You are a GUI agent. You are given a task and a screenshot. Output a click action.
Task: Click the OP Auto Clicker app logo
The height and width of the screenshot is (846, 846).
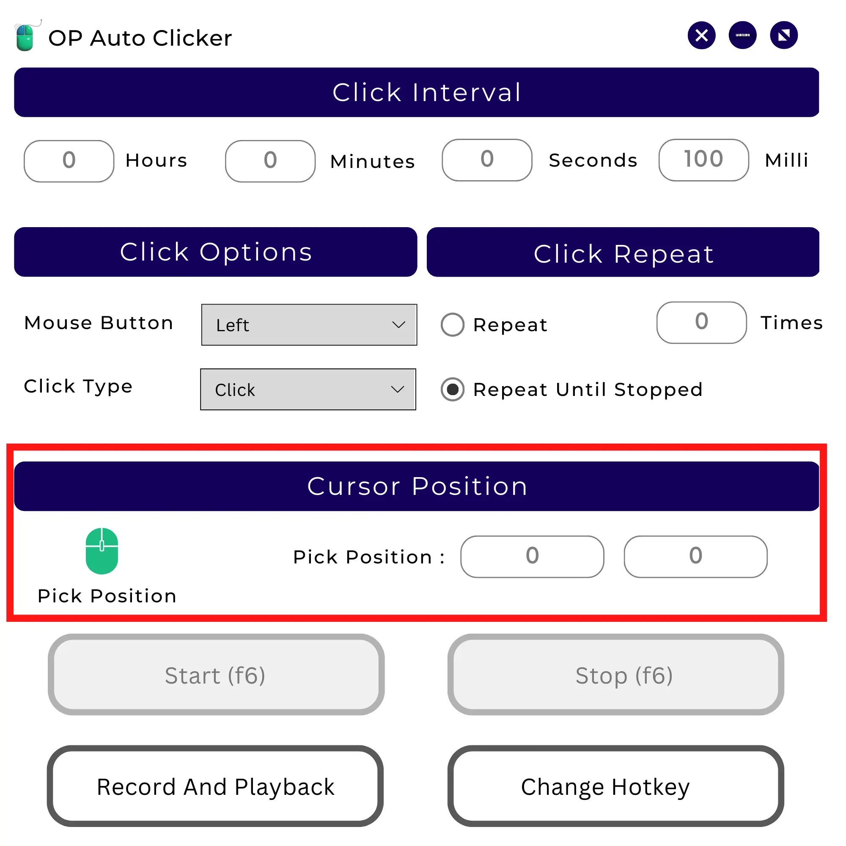click(x=26, y=36)
